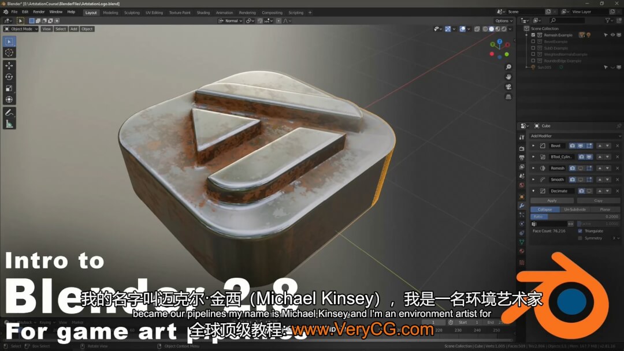Switch to rendered viewport shading icon
624x351 pixels.
(x=504, y=29)
